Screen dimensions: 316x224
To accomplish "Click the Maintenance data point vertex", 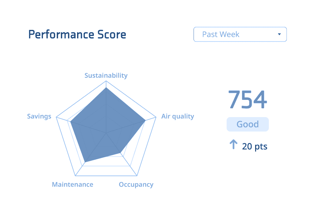I will [85, 162].
